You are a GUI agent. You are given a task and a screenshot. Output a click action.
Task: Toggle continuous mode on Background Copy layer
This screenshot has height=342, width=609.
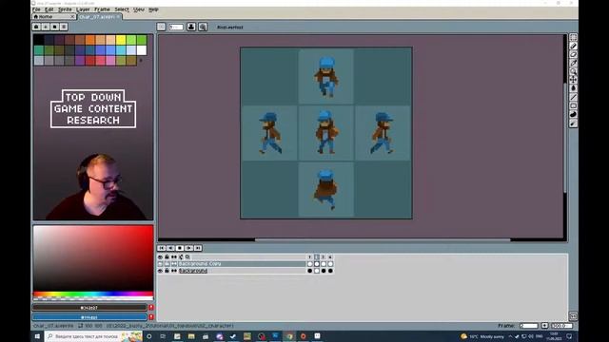pyautogui.click(x=174, y=264)
